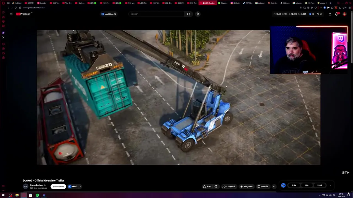
Task: Open Twitch icon in Opera sidebar
Action: click(3, 33)
